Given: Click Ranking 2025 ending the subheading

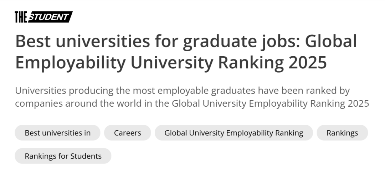Looking at the screenshot, I should tap(340, 104).
